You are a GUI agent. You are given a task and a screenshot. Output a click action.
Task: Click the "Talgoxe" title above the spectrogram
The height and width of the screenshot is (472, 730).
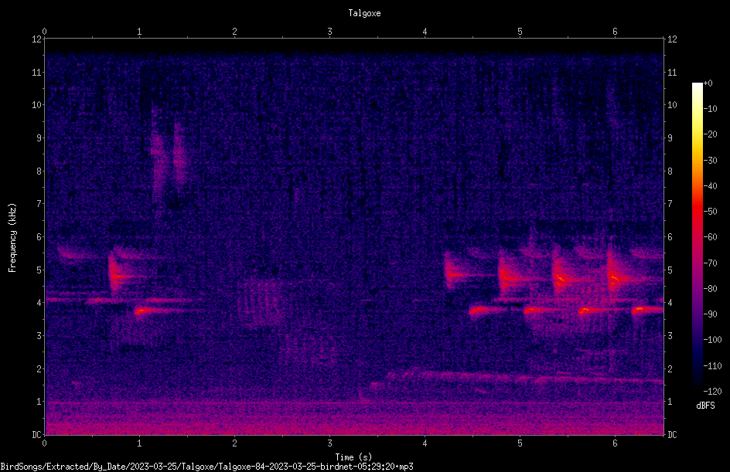[x=364, y=13]
